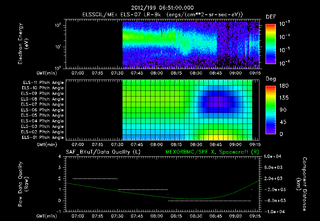The height and width of the screenshot is (221, 320).
Task: Click the Raw Data Quality (Raw) axis label
Action: point(23,184)
